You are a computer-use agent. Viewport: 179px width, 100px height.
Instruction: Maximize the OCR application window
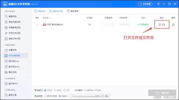[x=170, y=4]
